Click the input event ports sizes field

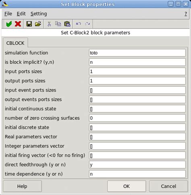tap(137, 90)
